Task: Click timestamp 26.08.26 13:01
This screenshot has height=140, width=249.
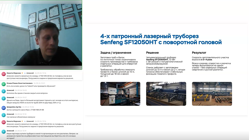Action: tap(39, 83)
